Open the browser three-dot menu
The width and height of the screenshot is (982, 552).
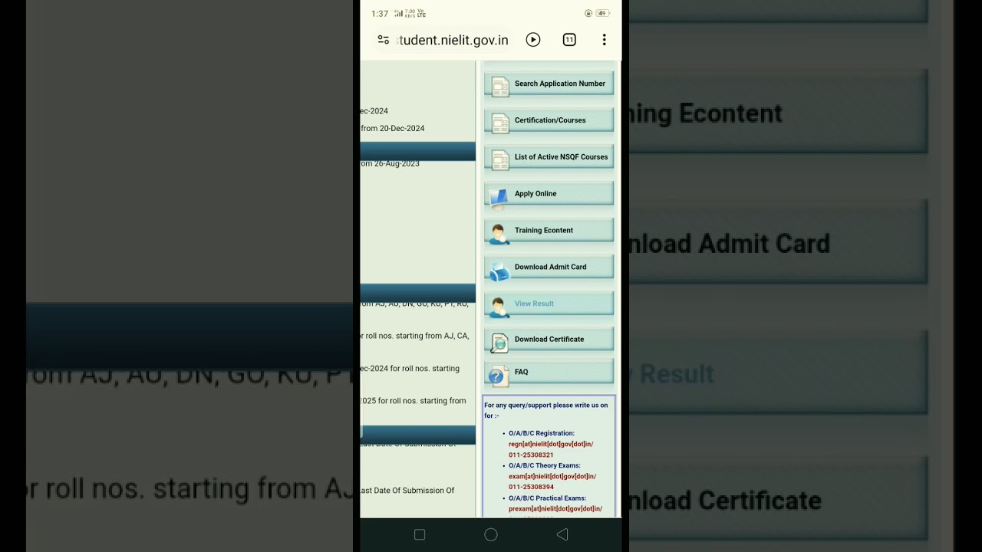pos(605,40)
